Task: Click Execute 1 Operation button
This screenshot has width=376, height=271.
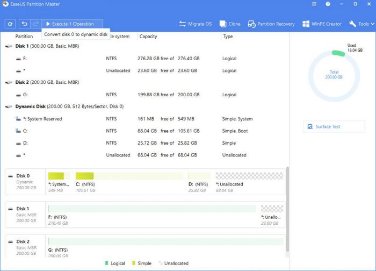Action: click(69, 24)
